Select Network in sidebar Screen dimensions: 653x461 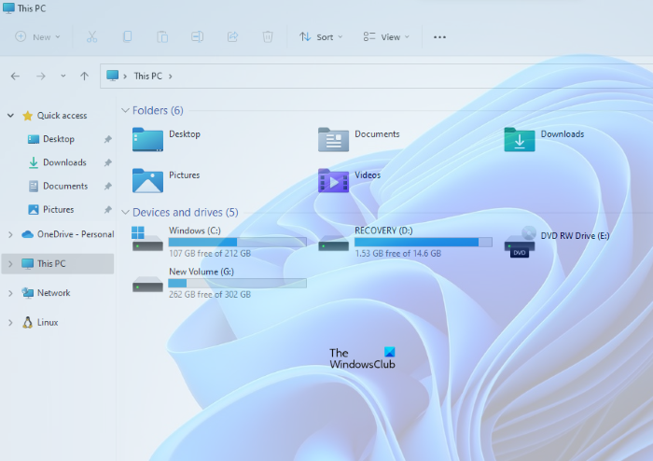pyautogui.click(x=54, y=293)
